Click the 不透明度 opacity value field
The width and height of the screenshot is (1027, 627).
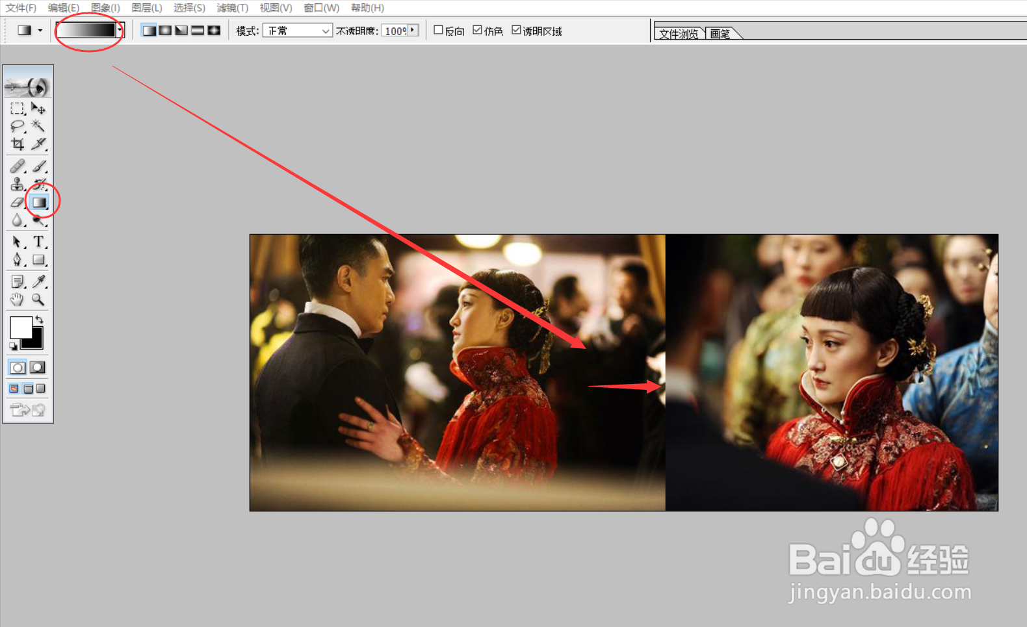tap(395, 31)
